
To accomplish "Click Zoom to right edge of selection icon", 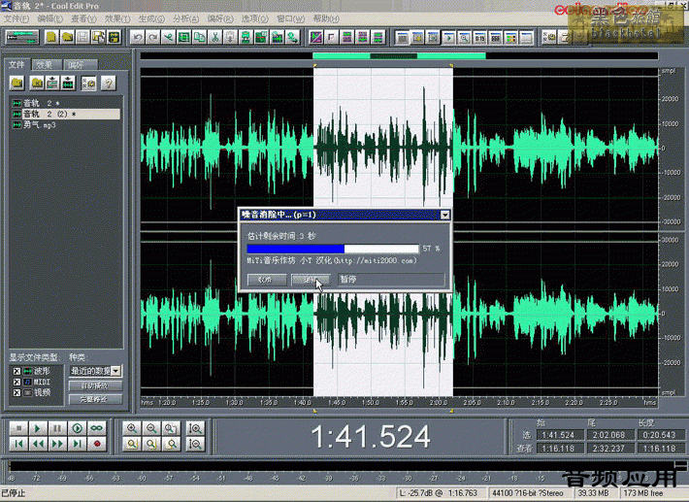I will [171, 444].
